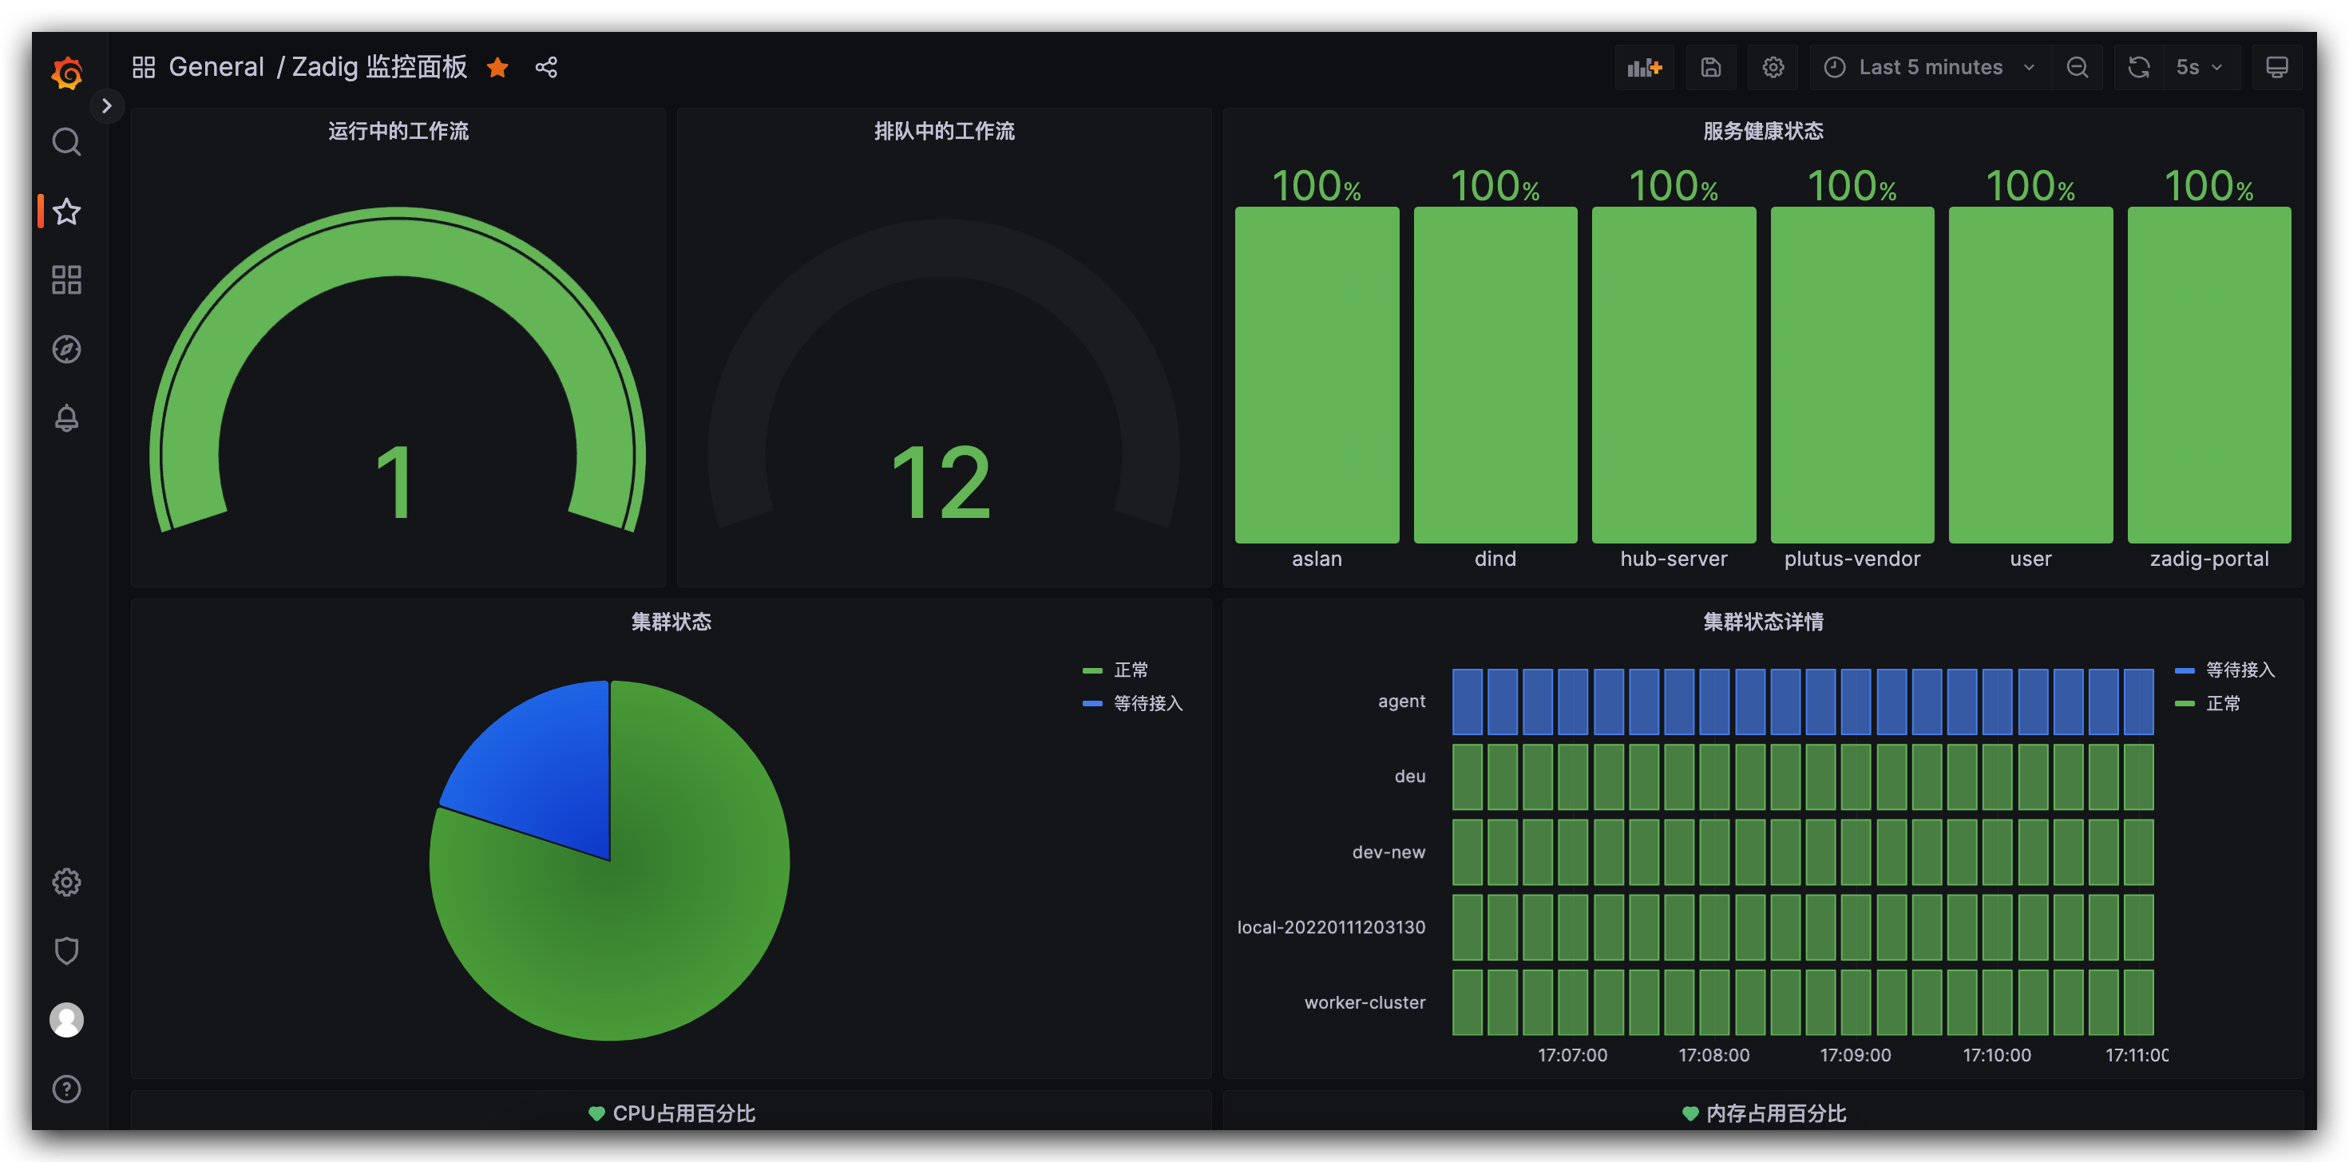2349x1162 pixels.
Task: Share dashboard using the share icon
Action: (546, 68)
